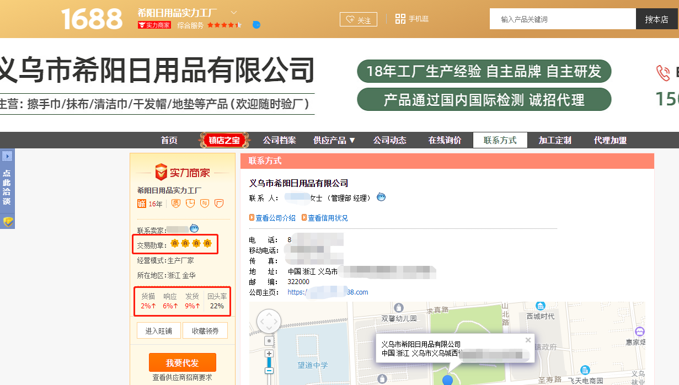Expand the shop name dropdown chevron

click(234, 12)
